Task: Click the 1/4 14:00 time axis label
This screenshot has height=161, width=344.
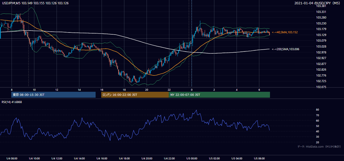Action: click(x=79, y=159)
